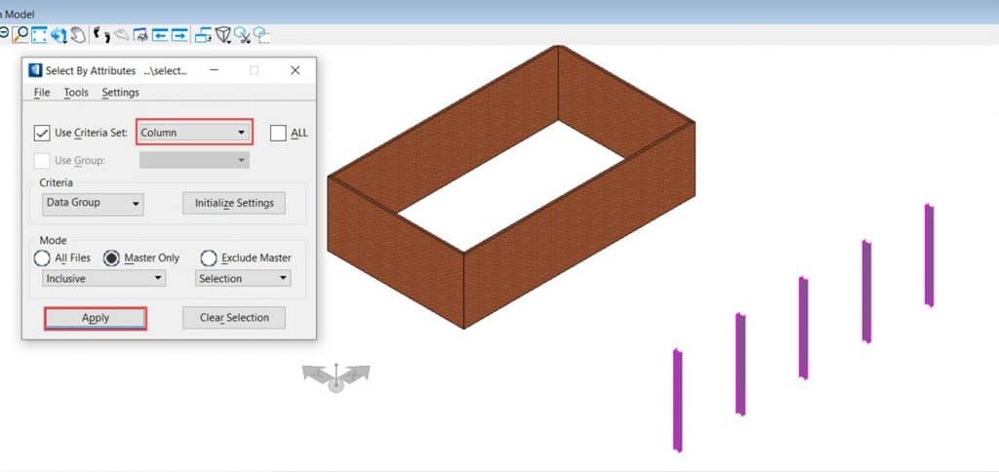Open the Inclusive mode dropdown

coord(104,279)
